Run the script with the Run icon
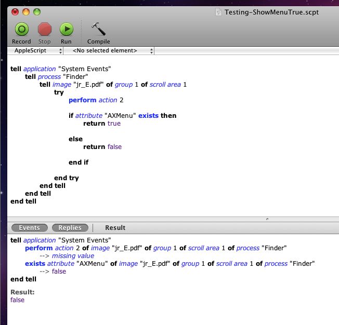The image size is (339, 325). [66, 30]
